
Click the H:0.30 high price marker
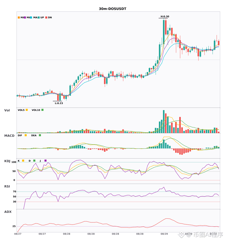click(x=165, y=16)
